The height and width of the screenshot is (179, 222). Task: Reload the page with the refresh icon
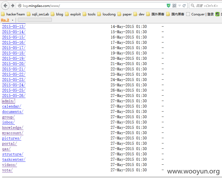184,6
